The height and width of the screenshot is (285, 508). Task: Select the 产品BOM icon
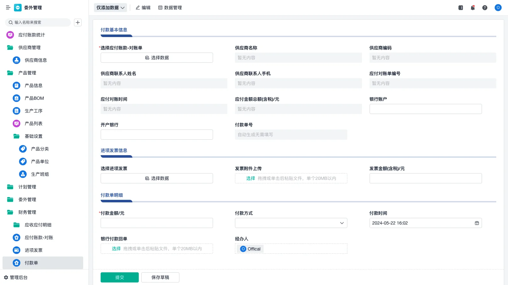[x=16, y=98]
